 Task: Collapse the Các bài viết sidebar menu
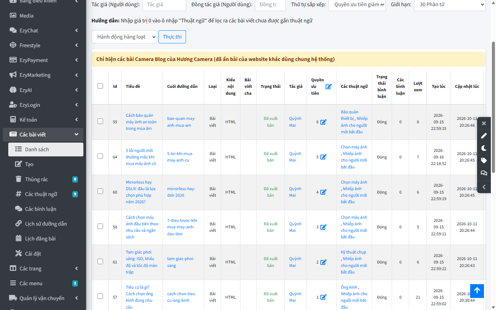[43, 134]
